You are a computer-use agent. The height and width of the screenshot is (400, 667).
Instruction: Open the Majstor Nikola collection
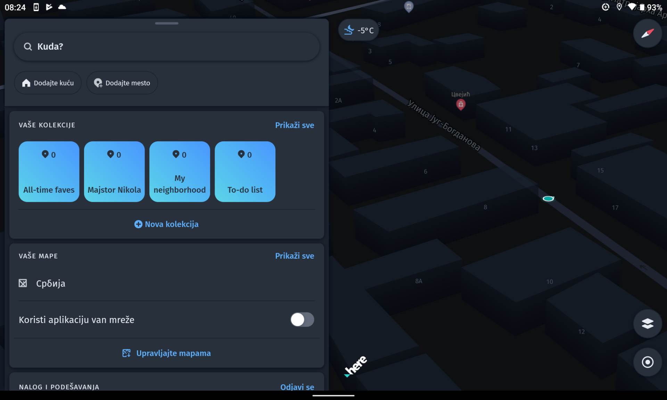(114, 172)
